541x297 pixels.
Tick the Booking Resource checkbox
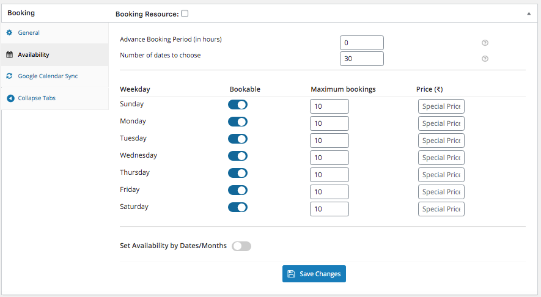pyautogui.click(x=185, y=13)
